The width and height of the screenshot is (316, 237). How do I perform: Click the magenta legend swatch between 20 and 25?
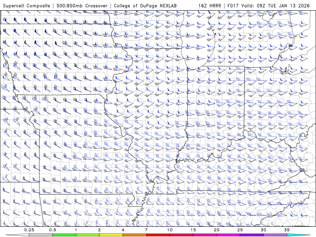[228, 235]
